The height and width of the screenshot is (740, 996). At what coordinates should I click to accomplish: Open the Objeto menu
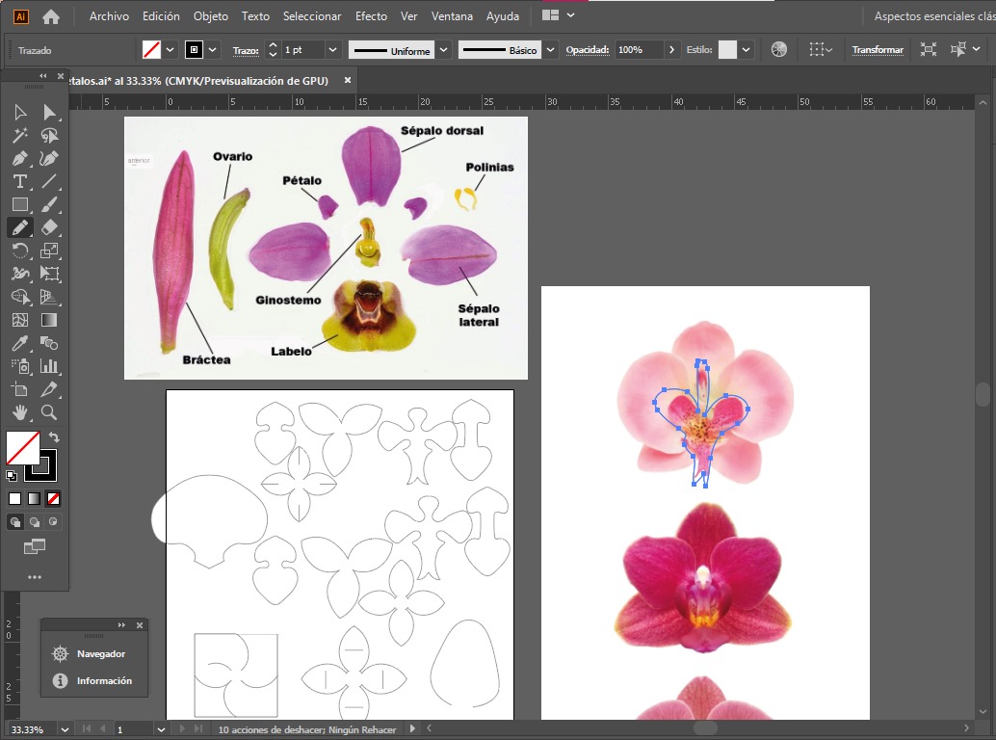(211, 16)
